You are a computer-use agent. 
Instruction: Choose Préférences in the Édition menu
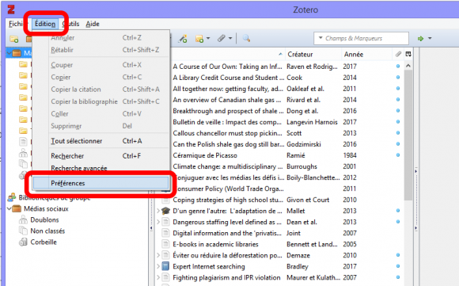click(x=101, y=183)
